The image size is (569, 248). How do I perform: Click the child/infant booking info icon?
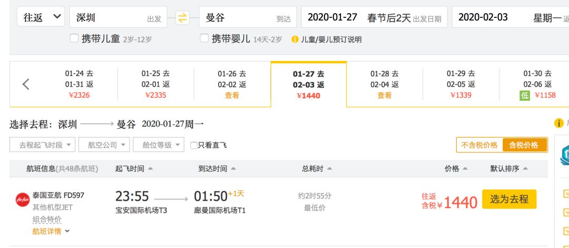[x=295, y=39]
